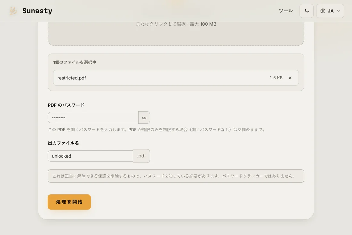This screenshot has width=352, height=235.
Task: Toggle dark mode with the moon icon
Action: (x=307, y=11)
